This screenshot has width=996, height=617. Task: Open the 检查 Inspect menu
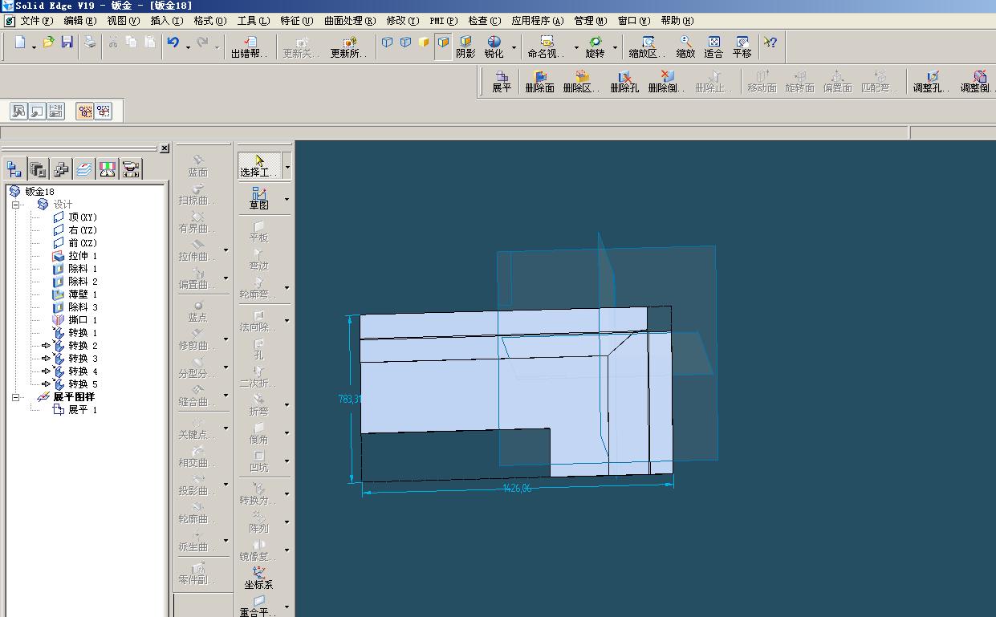[484, 21]
